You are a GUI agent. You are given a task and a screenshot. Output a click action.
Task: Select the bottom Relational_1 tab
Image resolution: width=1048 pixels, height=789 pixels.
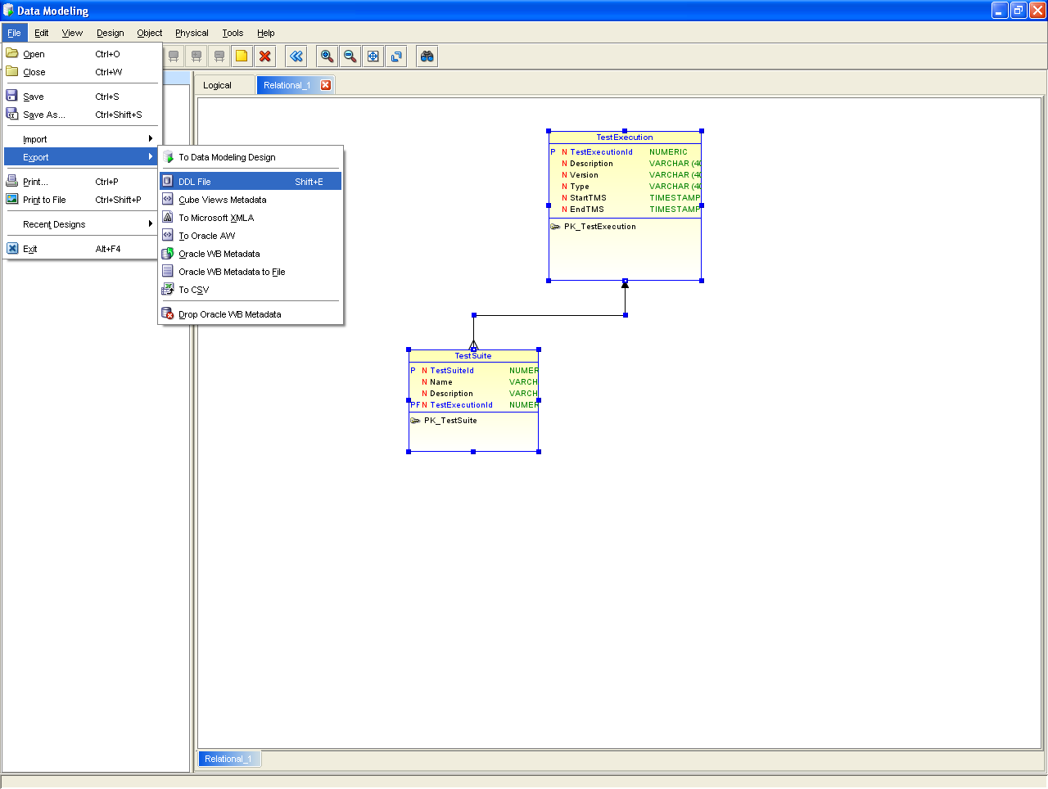pos(228,759)
